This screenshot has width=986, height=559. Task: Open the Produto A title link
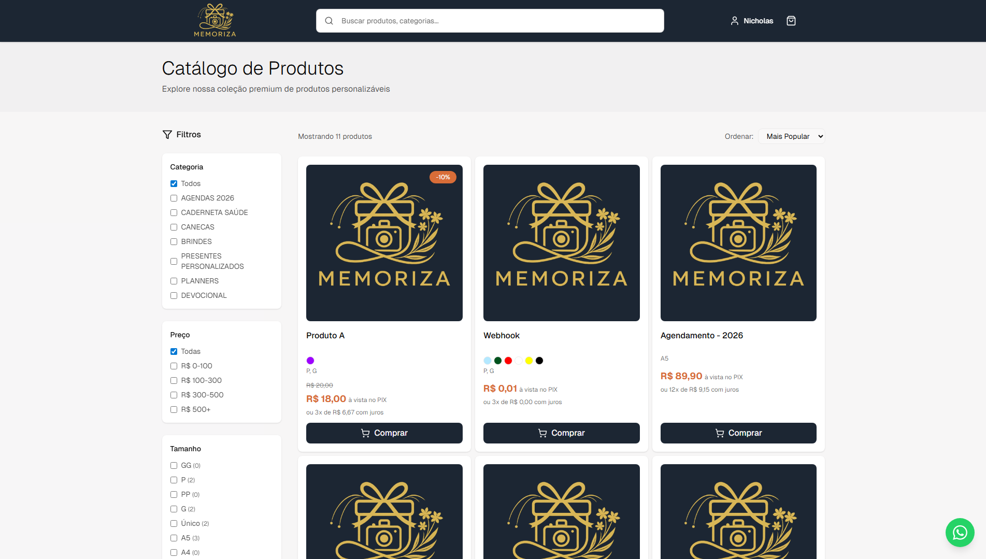click(325, 336)
